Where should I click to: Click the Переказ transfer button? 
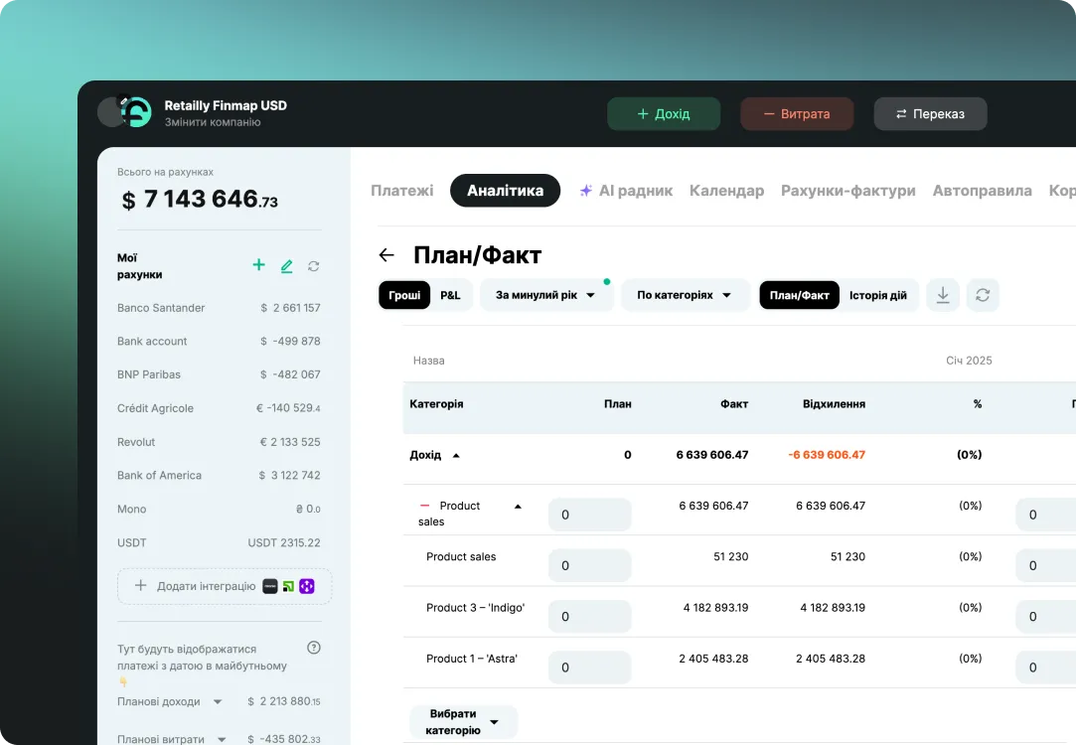[x=931, y=114]
